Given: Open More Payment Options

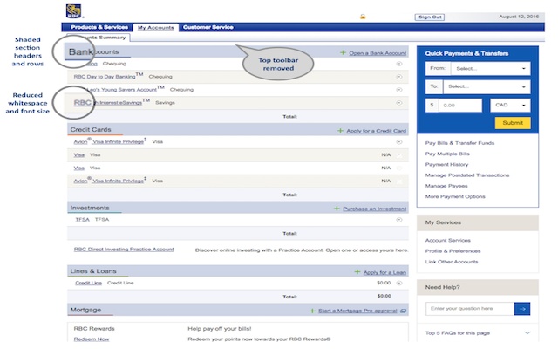Looking at the screenshot, I should (455, 196).
